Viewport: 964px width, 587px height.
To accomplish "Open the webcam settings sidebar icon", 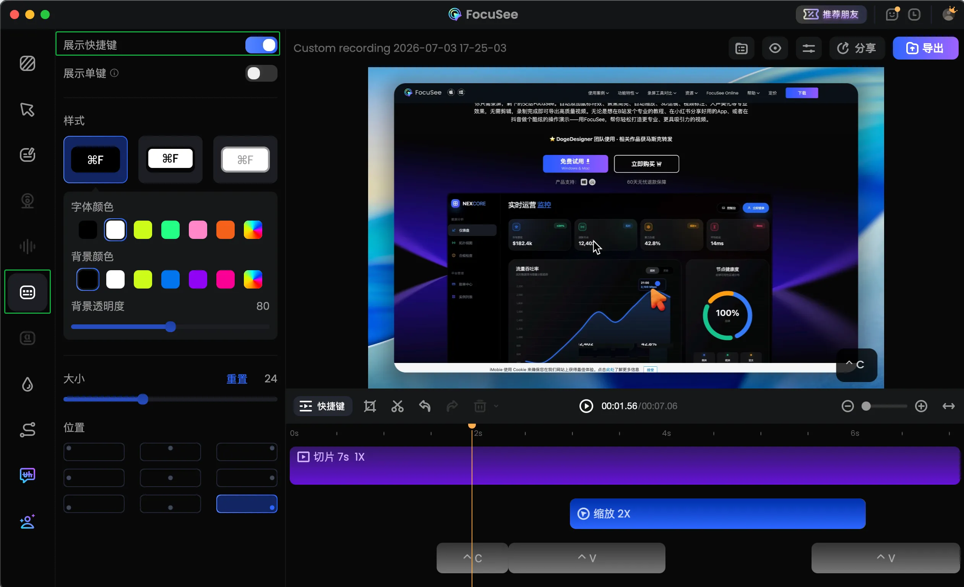I will click(x=28, y=201).
